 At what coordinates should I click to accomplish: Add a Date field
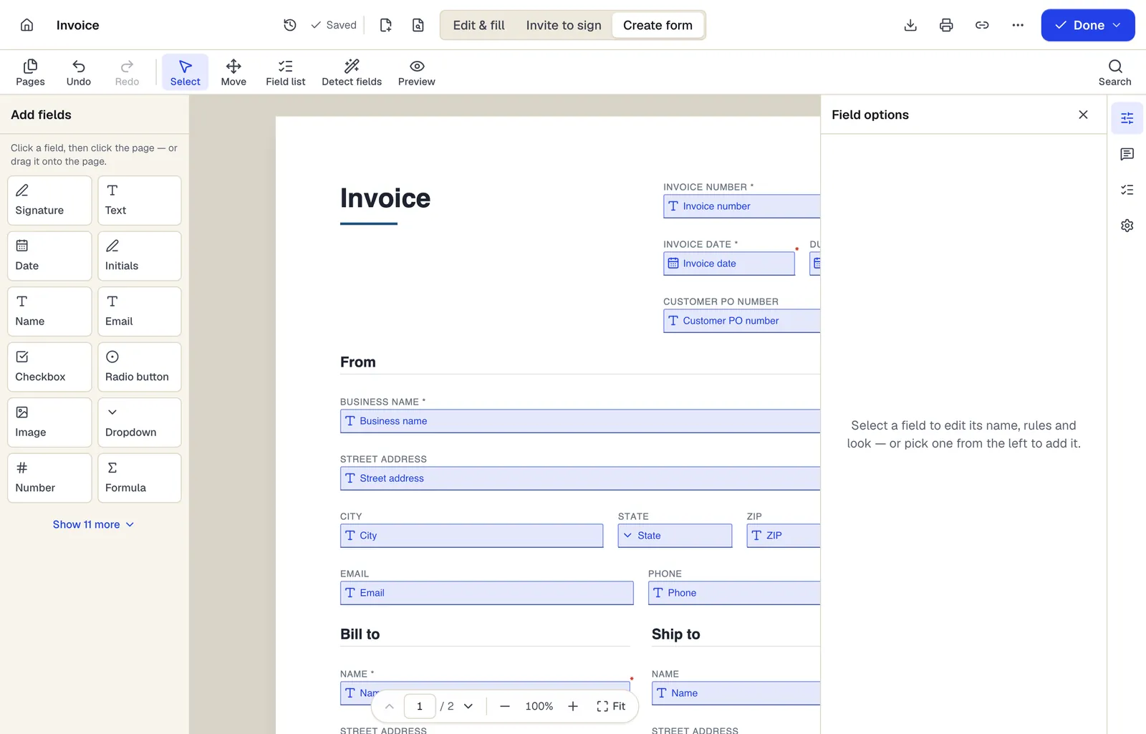point(49,256)
